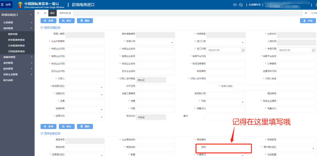
Task: Click 新增 button above 清单详细信息
Action: point(48,21)
